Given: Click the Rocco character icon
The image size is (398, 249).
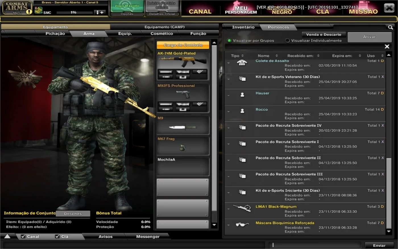Looking at the screenshot, I should (242, 111).
